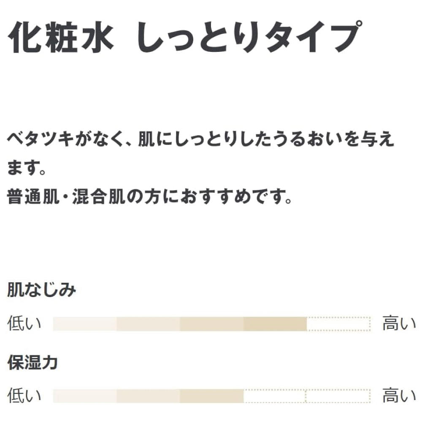
Task: Click the last empty 保湿力 bar segment
Action: (338, 396)
